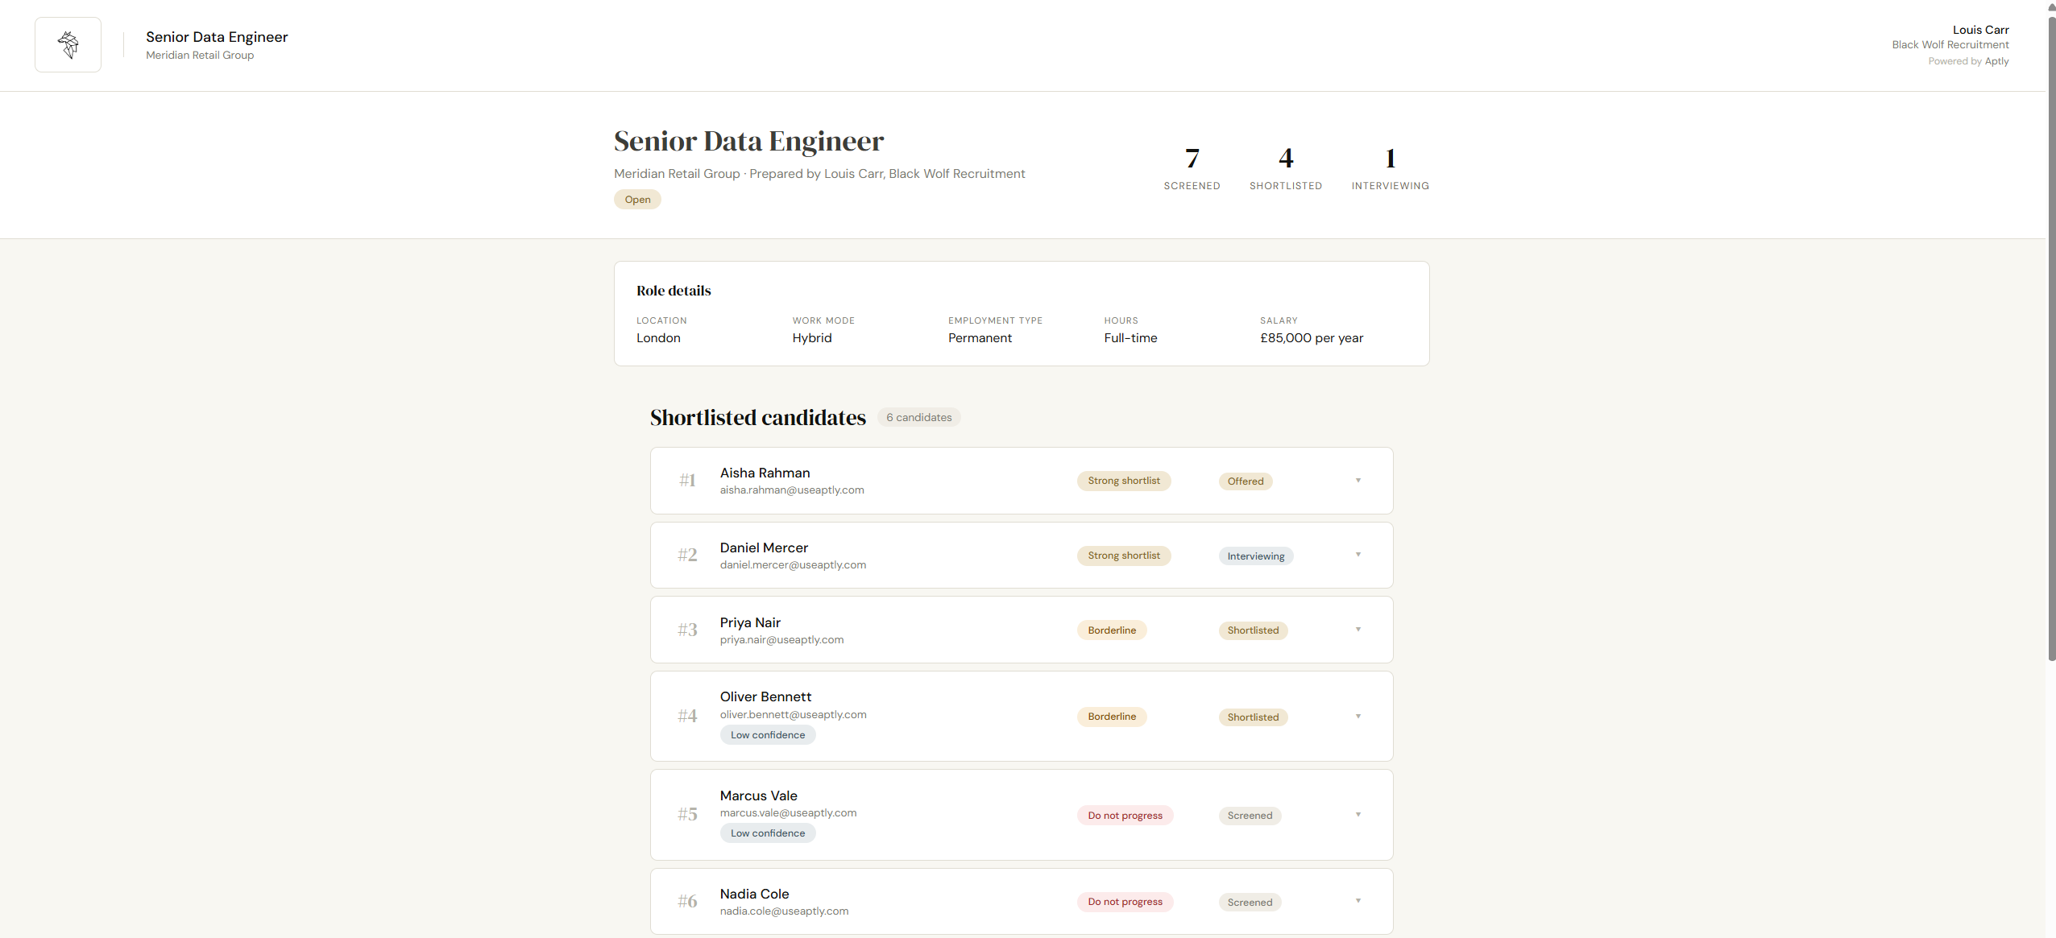Click Meridian Retail Group in top header
Viewport: 2056px width, 938px height.
pyautogui.click(x=200, y=56)
